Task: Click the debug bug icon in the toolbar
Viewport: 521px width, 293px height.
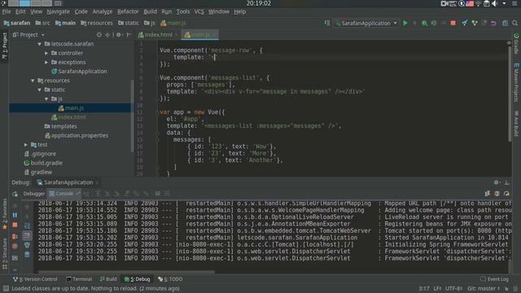Action: [424, 23]
